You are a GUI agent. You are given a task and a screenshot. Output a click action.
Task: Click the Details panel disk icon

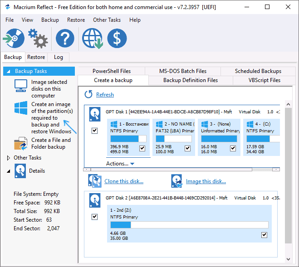tap(20, 171)
